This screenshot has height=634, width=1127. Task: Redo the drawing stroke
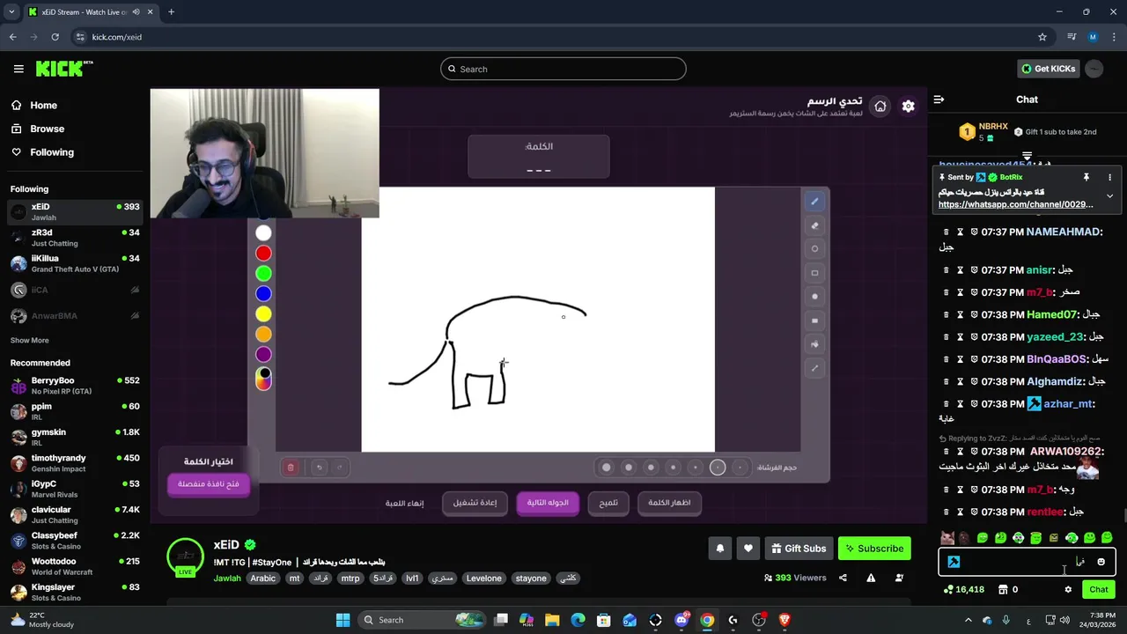coord(339,468)
